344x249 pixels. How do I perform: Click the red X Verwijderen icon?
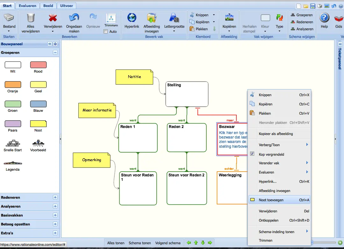(53, 18)
